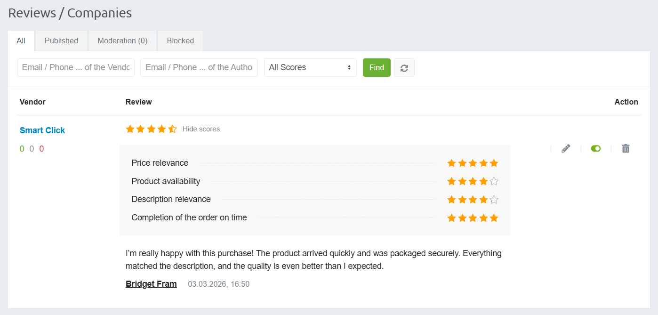Screen dimensions: 658x315
Task: Select the All tab
Action: [21, 41]
